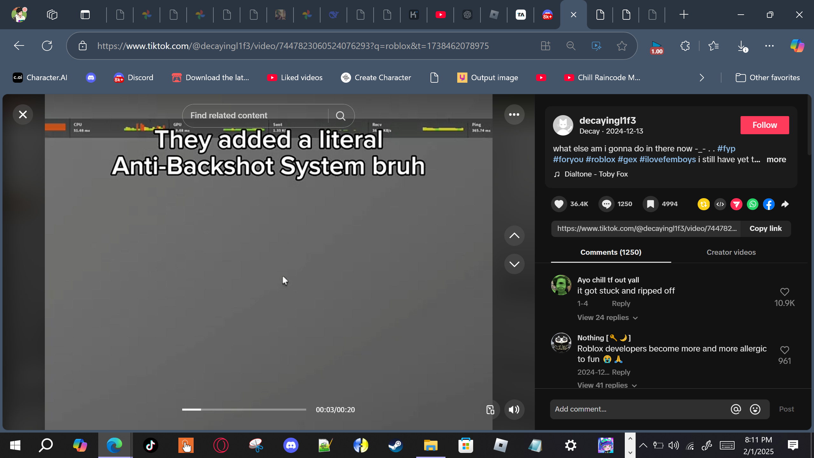Switch to Creator videos tab
This screenshot has height=458, width=814.
(x=731, y=252)
